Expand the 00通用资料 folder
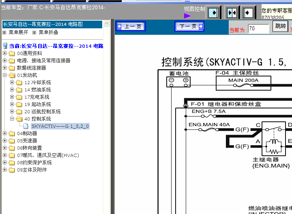 point(4,53)
